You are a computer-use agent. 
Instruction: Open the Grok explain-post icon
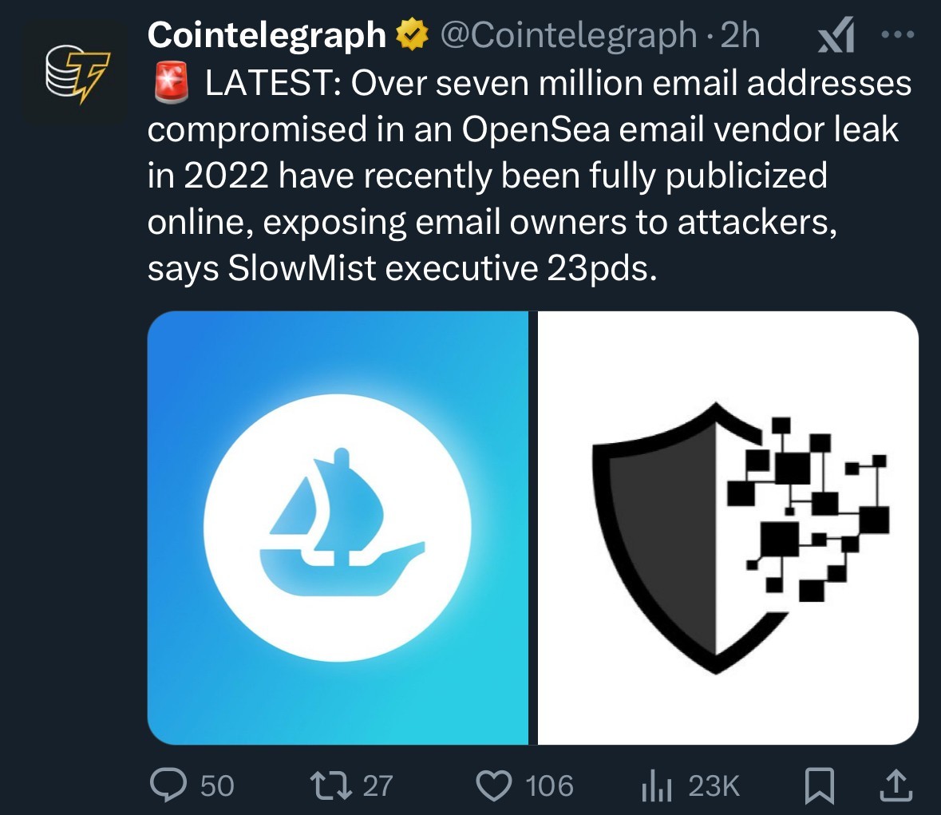836,37
